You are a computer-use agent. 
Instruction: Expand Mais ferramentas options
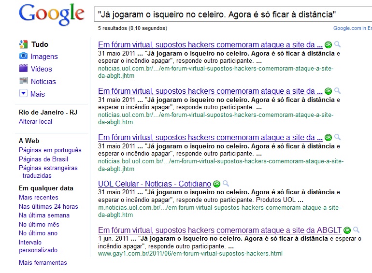(x=43, y=262)
